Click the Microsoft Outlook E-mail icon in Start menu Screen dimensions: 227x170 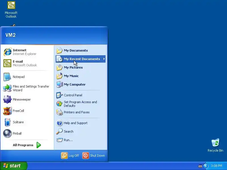(x=7, y=63)
